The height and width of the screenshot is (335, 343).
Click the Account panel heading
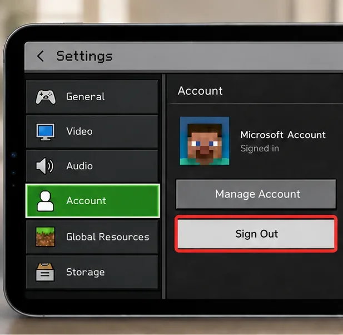tap(200, 91)
